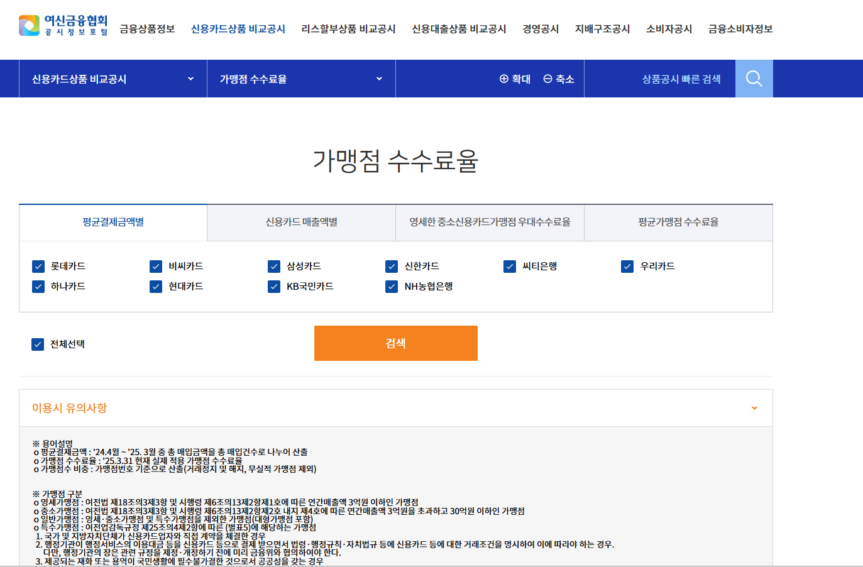Open 경영공시 menu
The width and height of the screenshot is (863, 567).
click(x=541, y=29)
